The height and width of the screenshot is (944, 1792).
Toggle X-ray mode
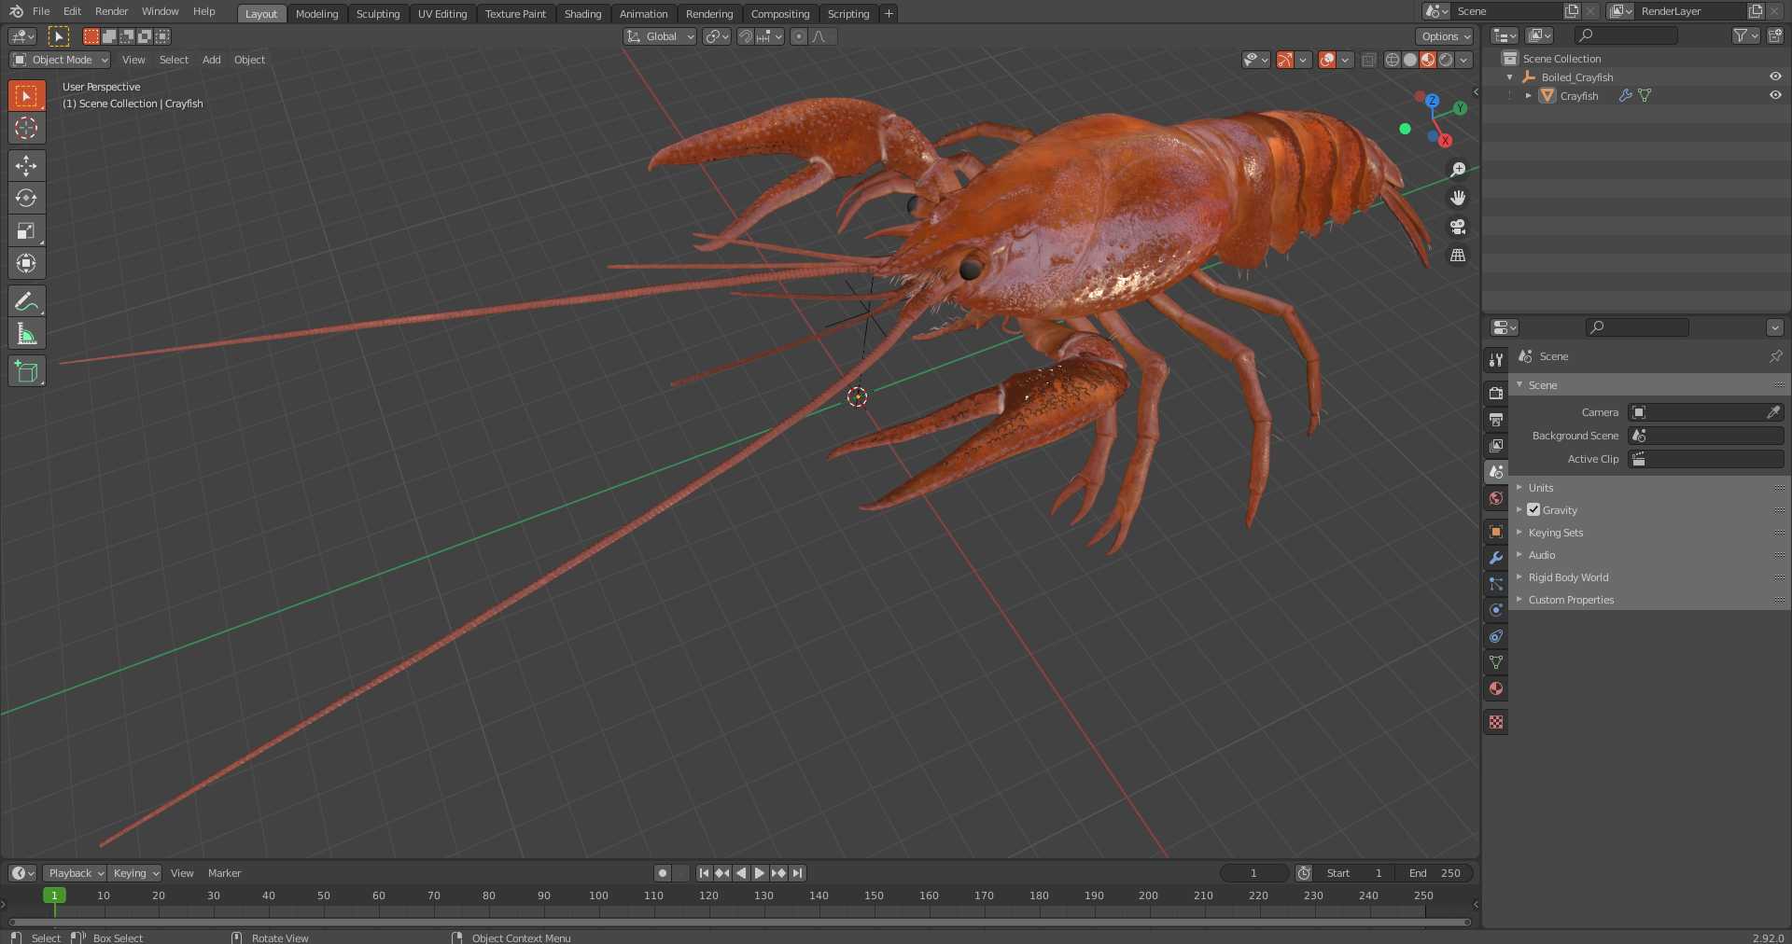click(1368, 60)
